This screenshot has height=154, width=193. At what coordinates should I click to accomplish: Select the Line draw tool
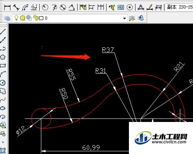pos(3,32)
